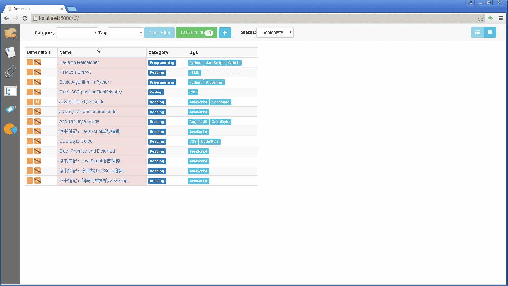This screenshot has height=286, width=508.
Task: Click CodeStyle tag in CSS Style Guide row
Action: coord(210,141)
